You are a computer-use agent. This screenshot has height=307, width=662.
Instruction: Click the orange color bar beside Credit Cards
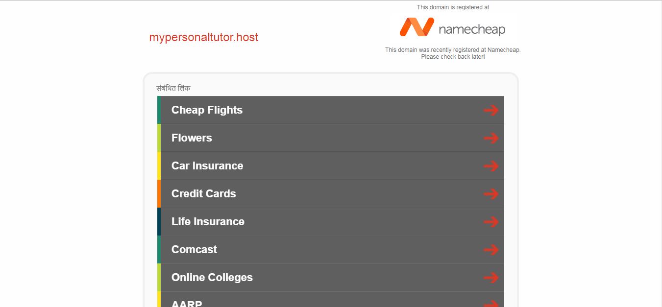click(159, 193)
